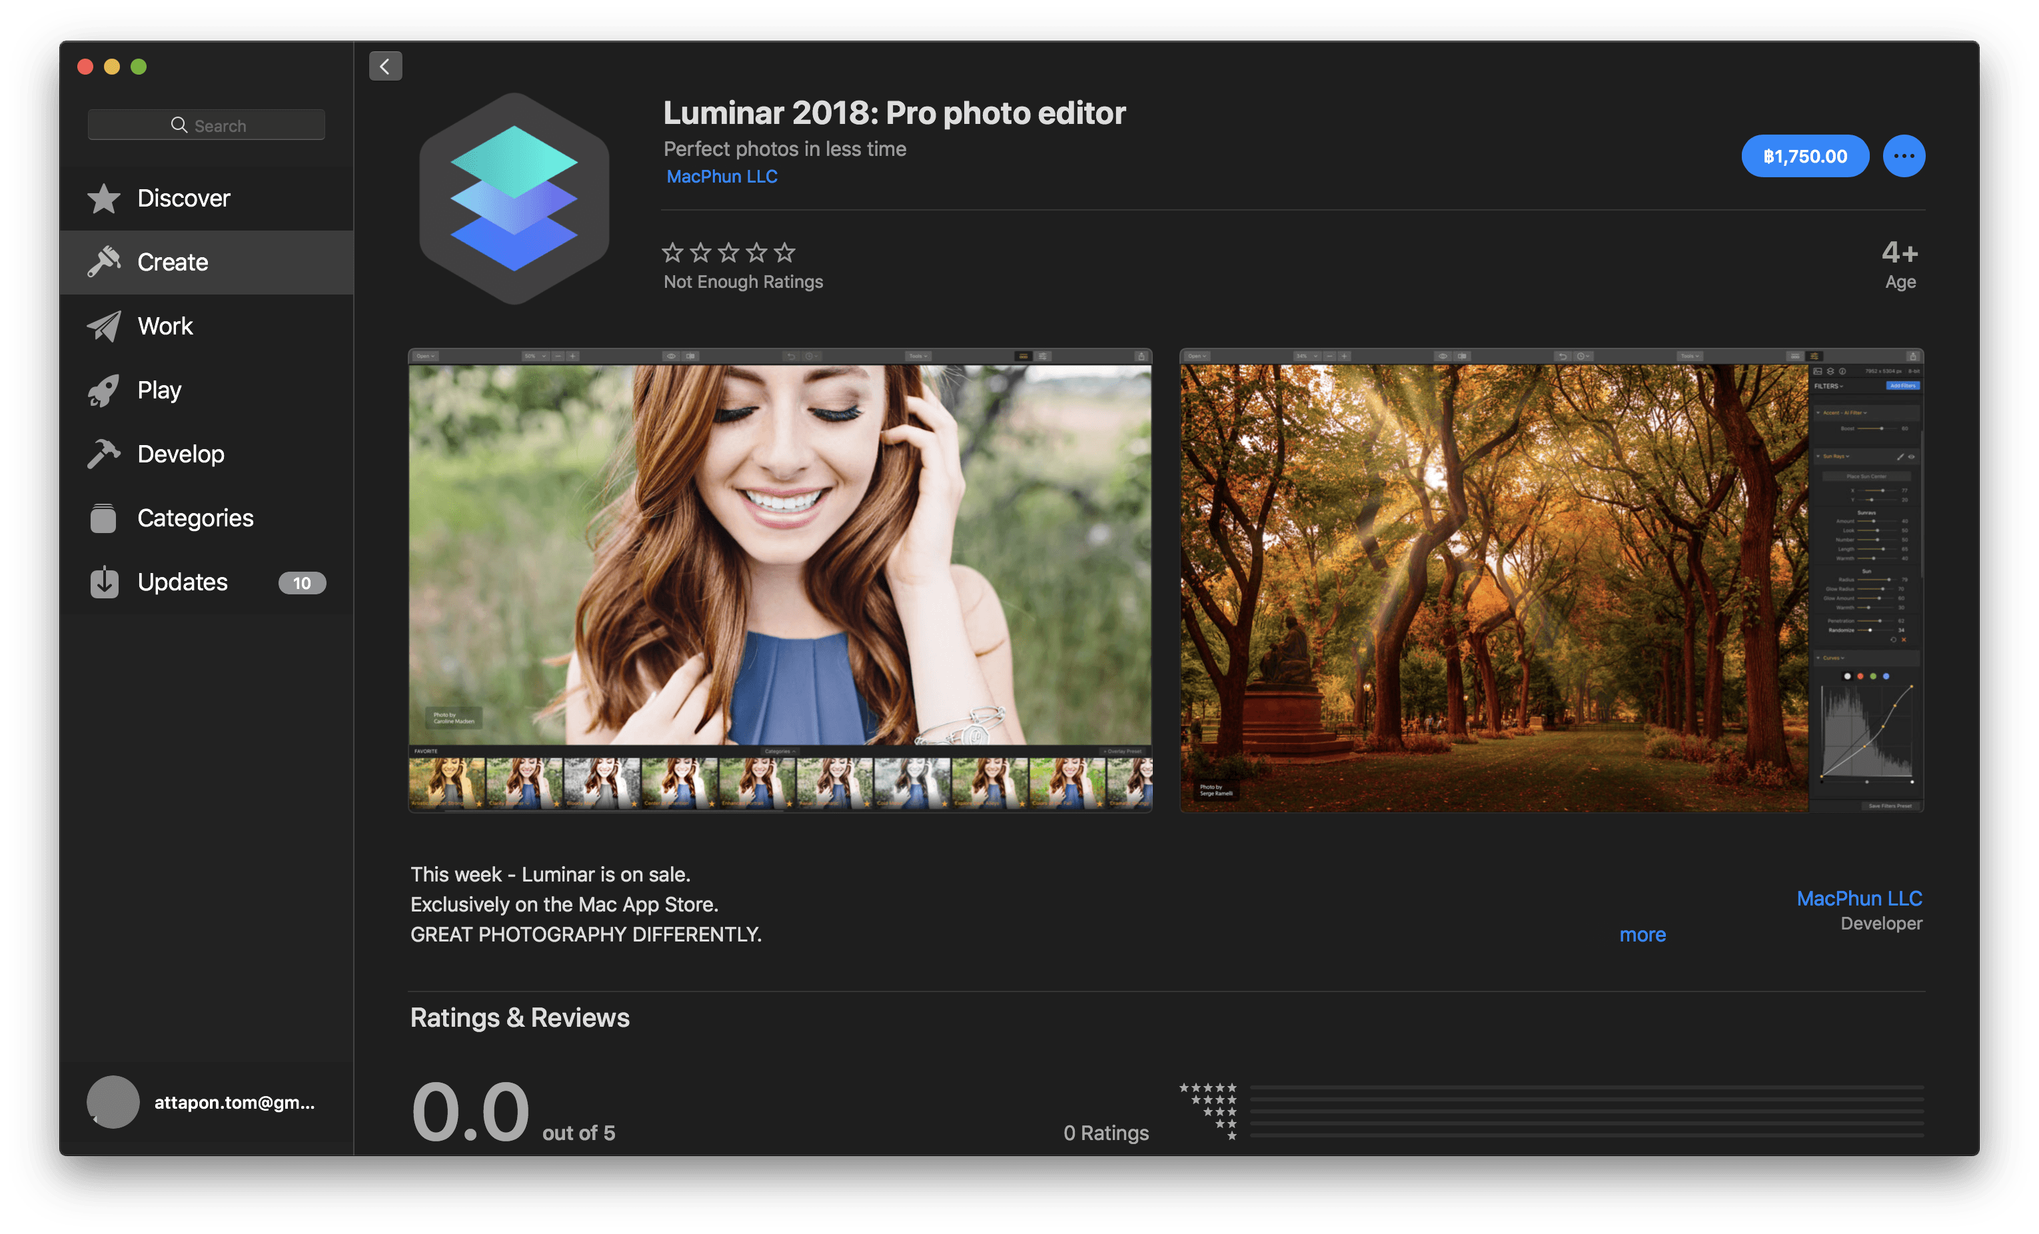This screenshot has height=1234, width=2039.
Task: Click the 0.0 out of 5 score
Action: pos(513,1111)
